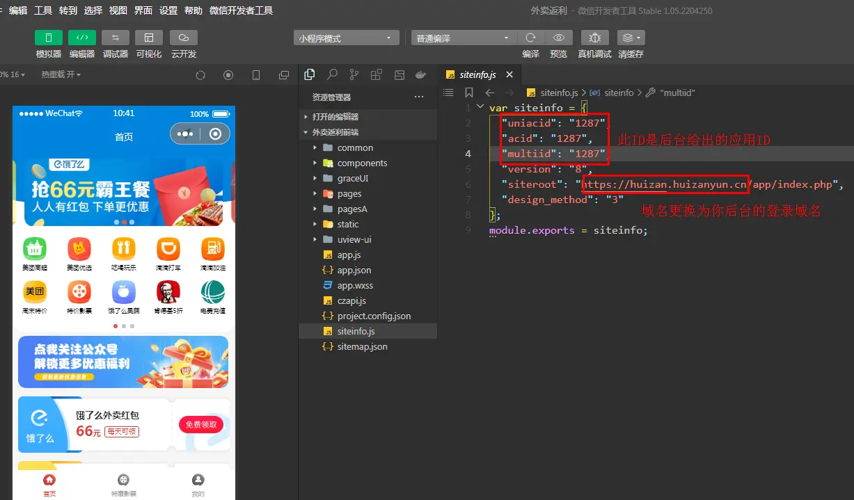Tap the 滴滴加油 icon

point(212,248)
